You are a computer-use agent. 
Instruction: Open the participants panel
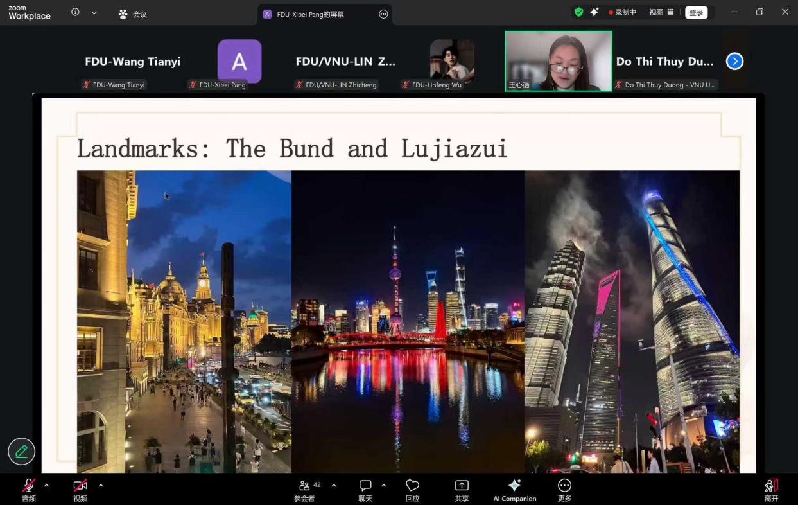coord(304,490)
